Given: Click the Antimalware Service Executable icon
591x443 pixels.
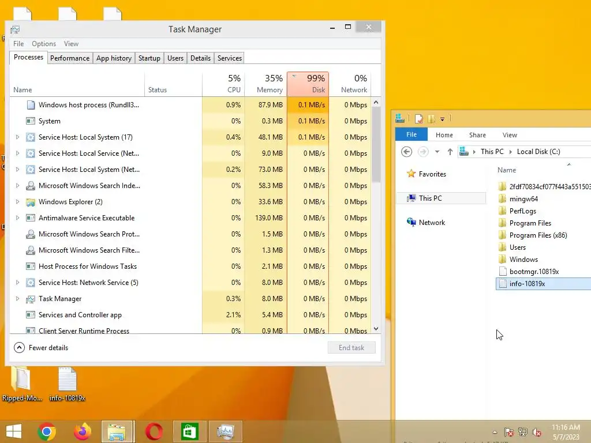Looking at the screenshot, I should pos(31,217).
